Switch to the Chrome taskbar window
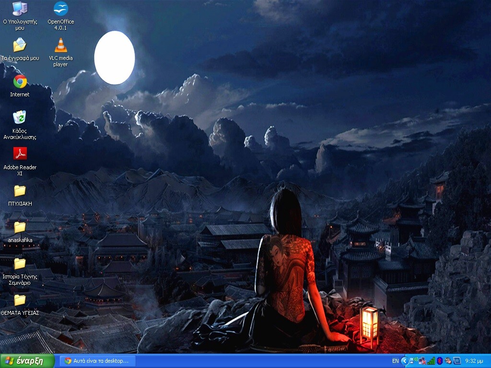Image resolution: width=491 pixels, height=368 pixels. tap(97, 361)
